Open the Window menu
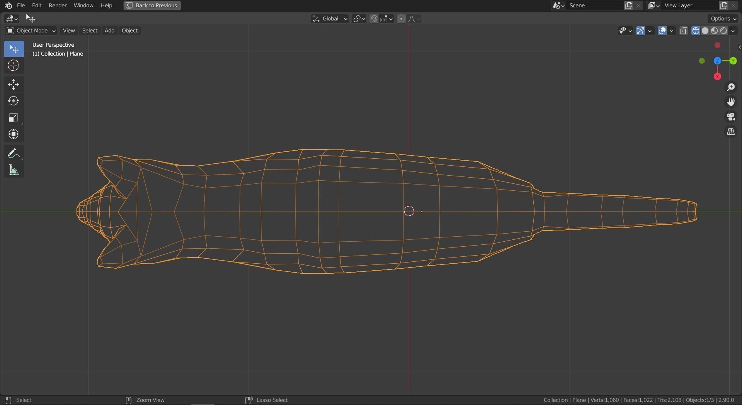Viewport: 742px width, 405px height. 83,5
